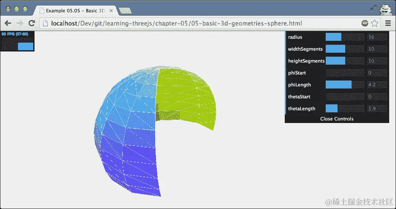Click the thetaLength slider
Image resolution: width=396 pixels, height=209 pixels.
click(345, 109)
